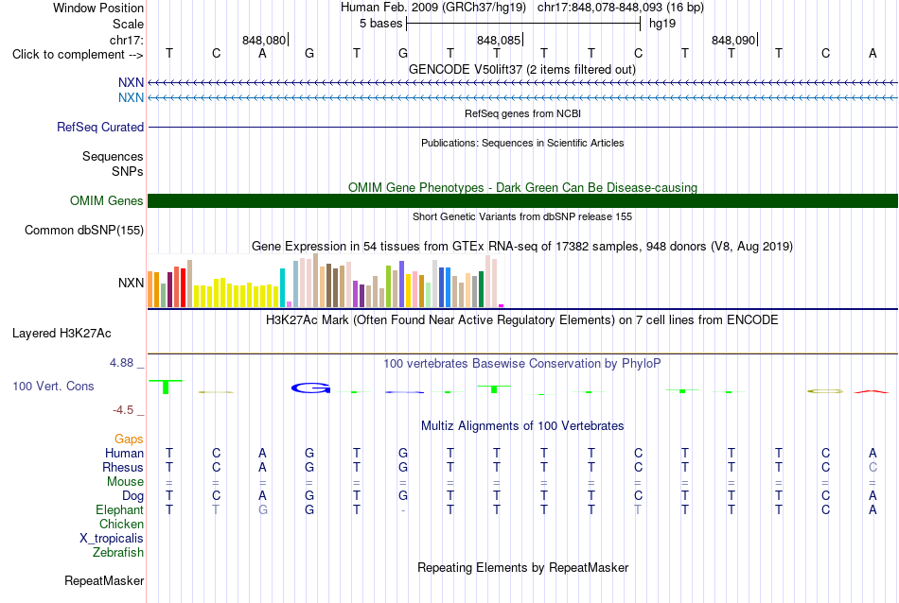
Task: Click the GENCODE V50lift37 track title
Action: click(x=522, y=69)
